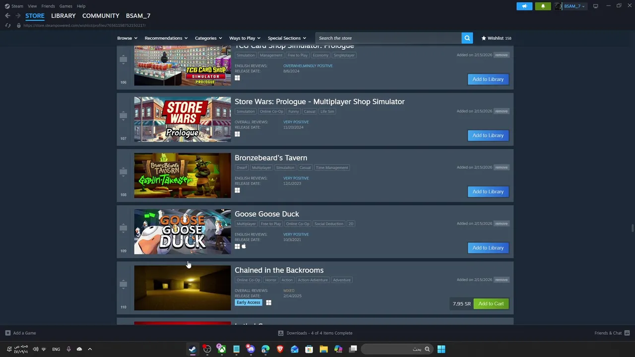Add Store Wars: Prologue to library
The width and height of the screenshot is (635, 357).
[x=488, y=135]
